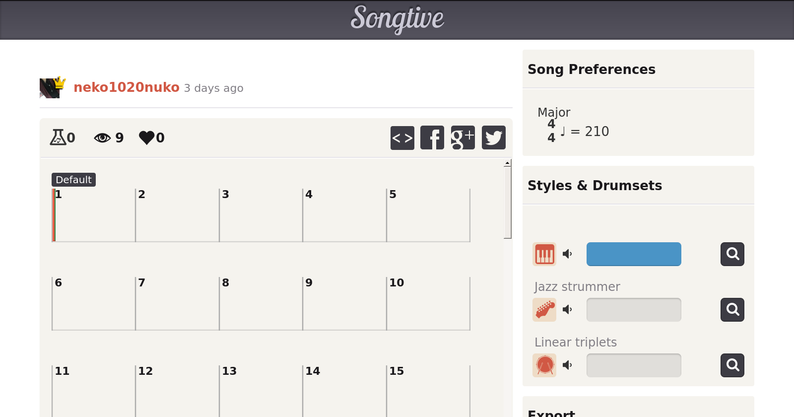The image size is (794, 417).
Task: Mute the Linear triplets drum track
Action: tap(567, 365)
